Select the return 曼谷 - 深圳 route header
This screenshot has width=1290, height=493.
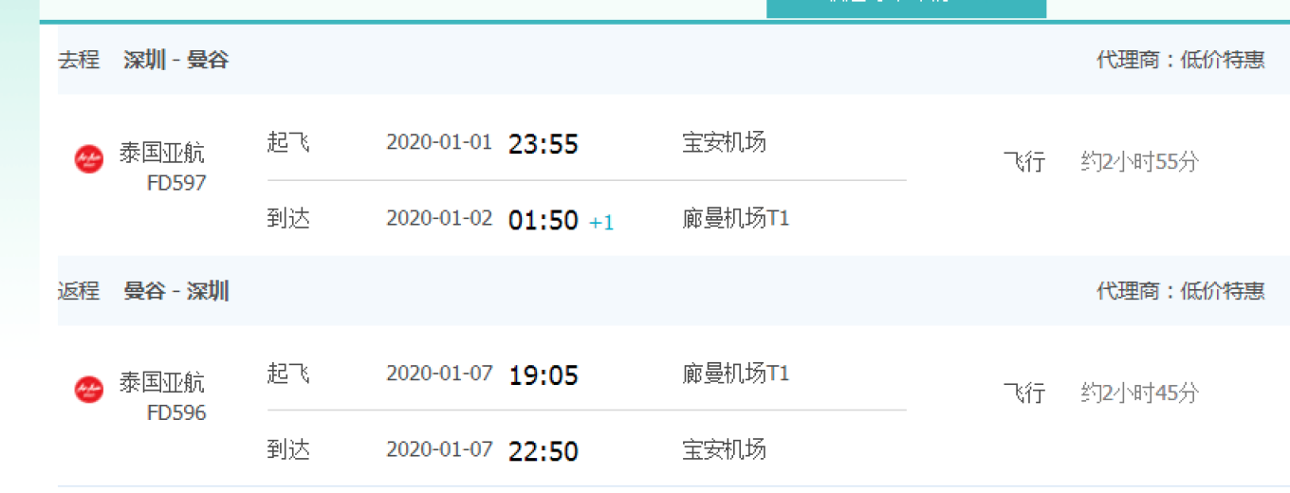[x=175, y=290]
